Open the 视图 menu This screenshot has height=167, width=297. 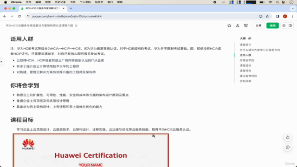tap(48, 2)
